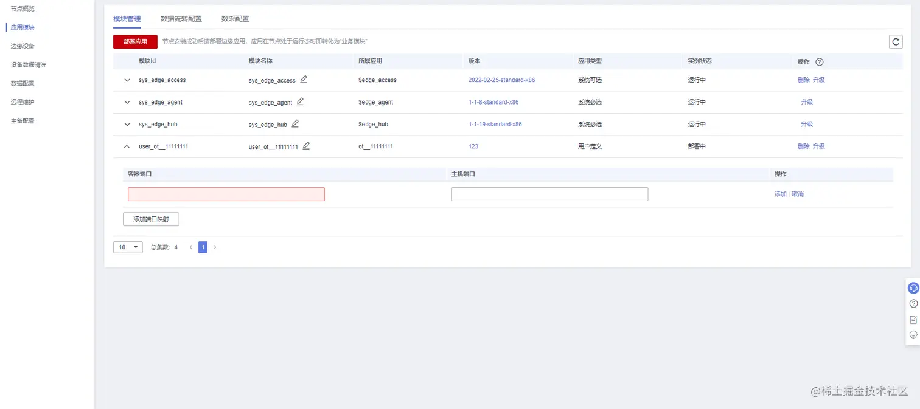
Task: Expand the sys_edge_hub row
Action: pyautogui.click(x=127, y=124)
